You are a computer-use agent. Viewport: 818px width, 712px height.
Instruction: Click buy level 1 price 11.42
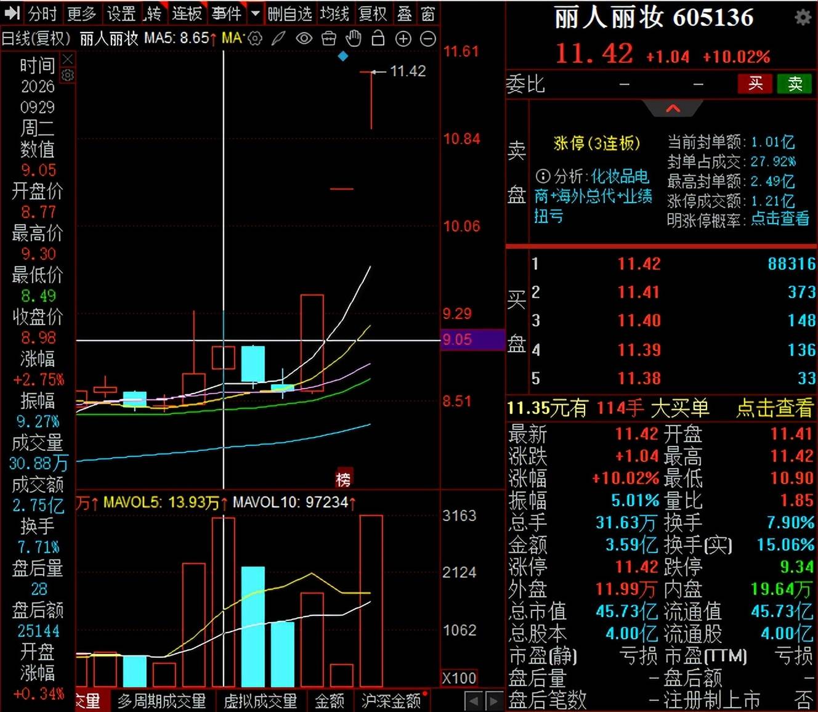(x=639, y=264)
